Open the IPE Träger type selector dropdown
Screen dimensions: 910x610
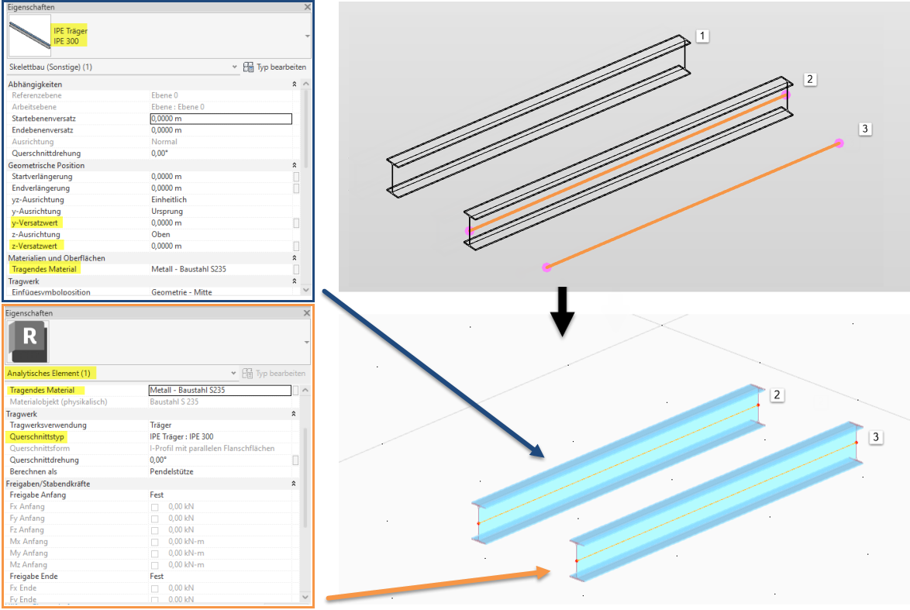tap(307, 36)
